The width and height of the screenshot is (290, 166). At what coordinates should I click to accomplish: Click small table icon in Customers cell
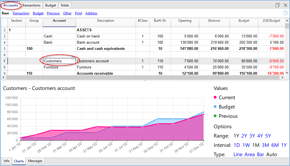tap(73, 58)
